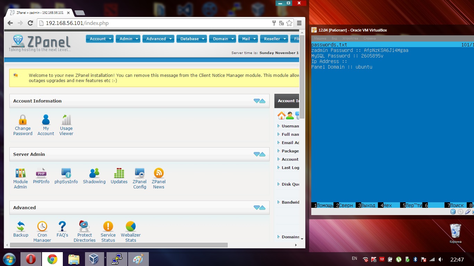Viewport: 474px width, 266px height.
Task: Click the orange home icon in sidebar
Action: [x=281, y=115]
